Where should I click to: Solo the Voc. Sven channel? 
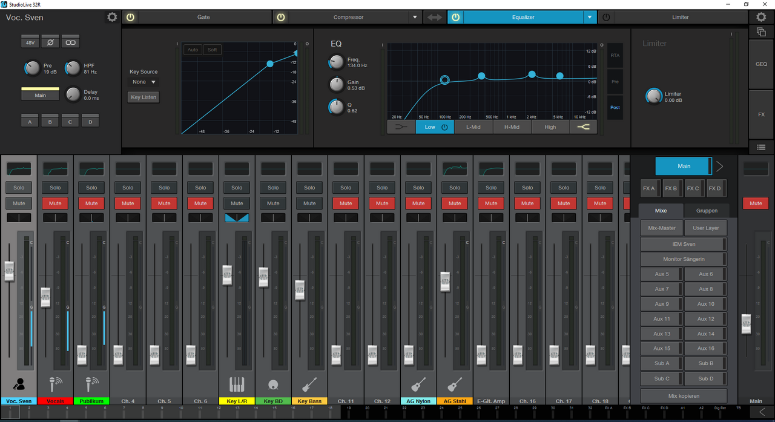[19, 187]
